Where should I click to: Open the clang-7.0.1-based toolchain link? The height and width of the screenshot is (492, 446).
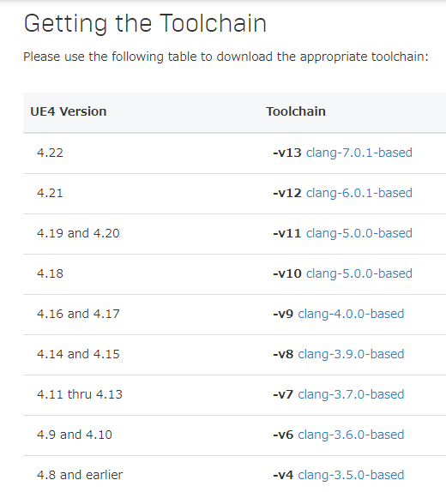(x=359, y=153)
